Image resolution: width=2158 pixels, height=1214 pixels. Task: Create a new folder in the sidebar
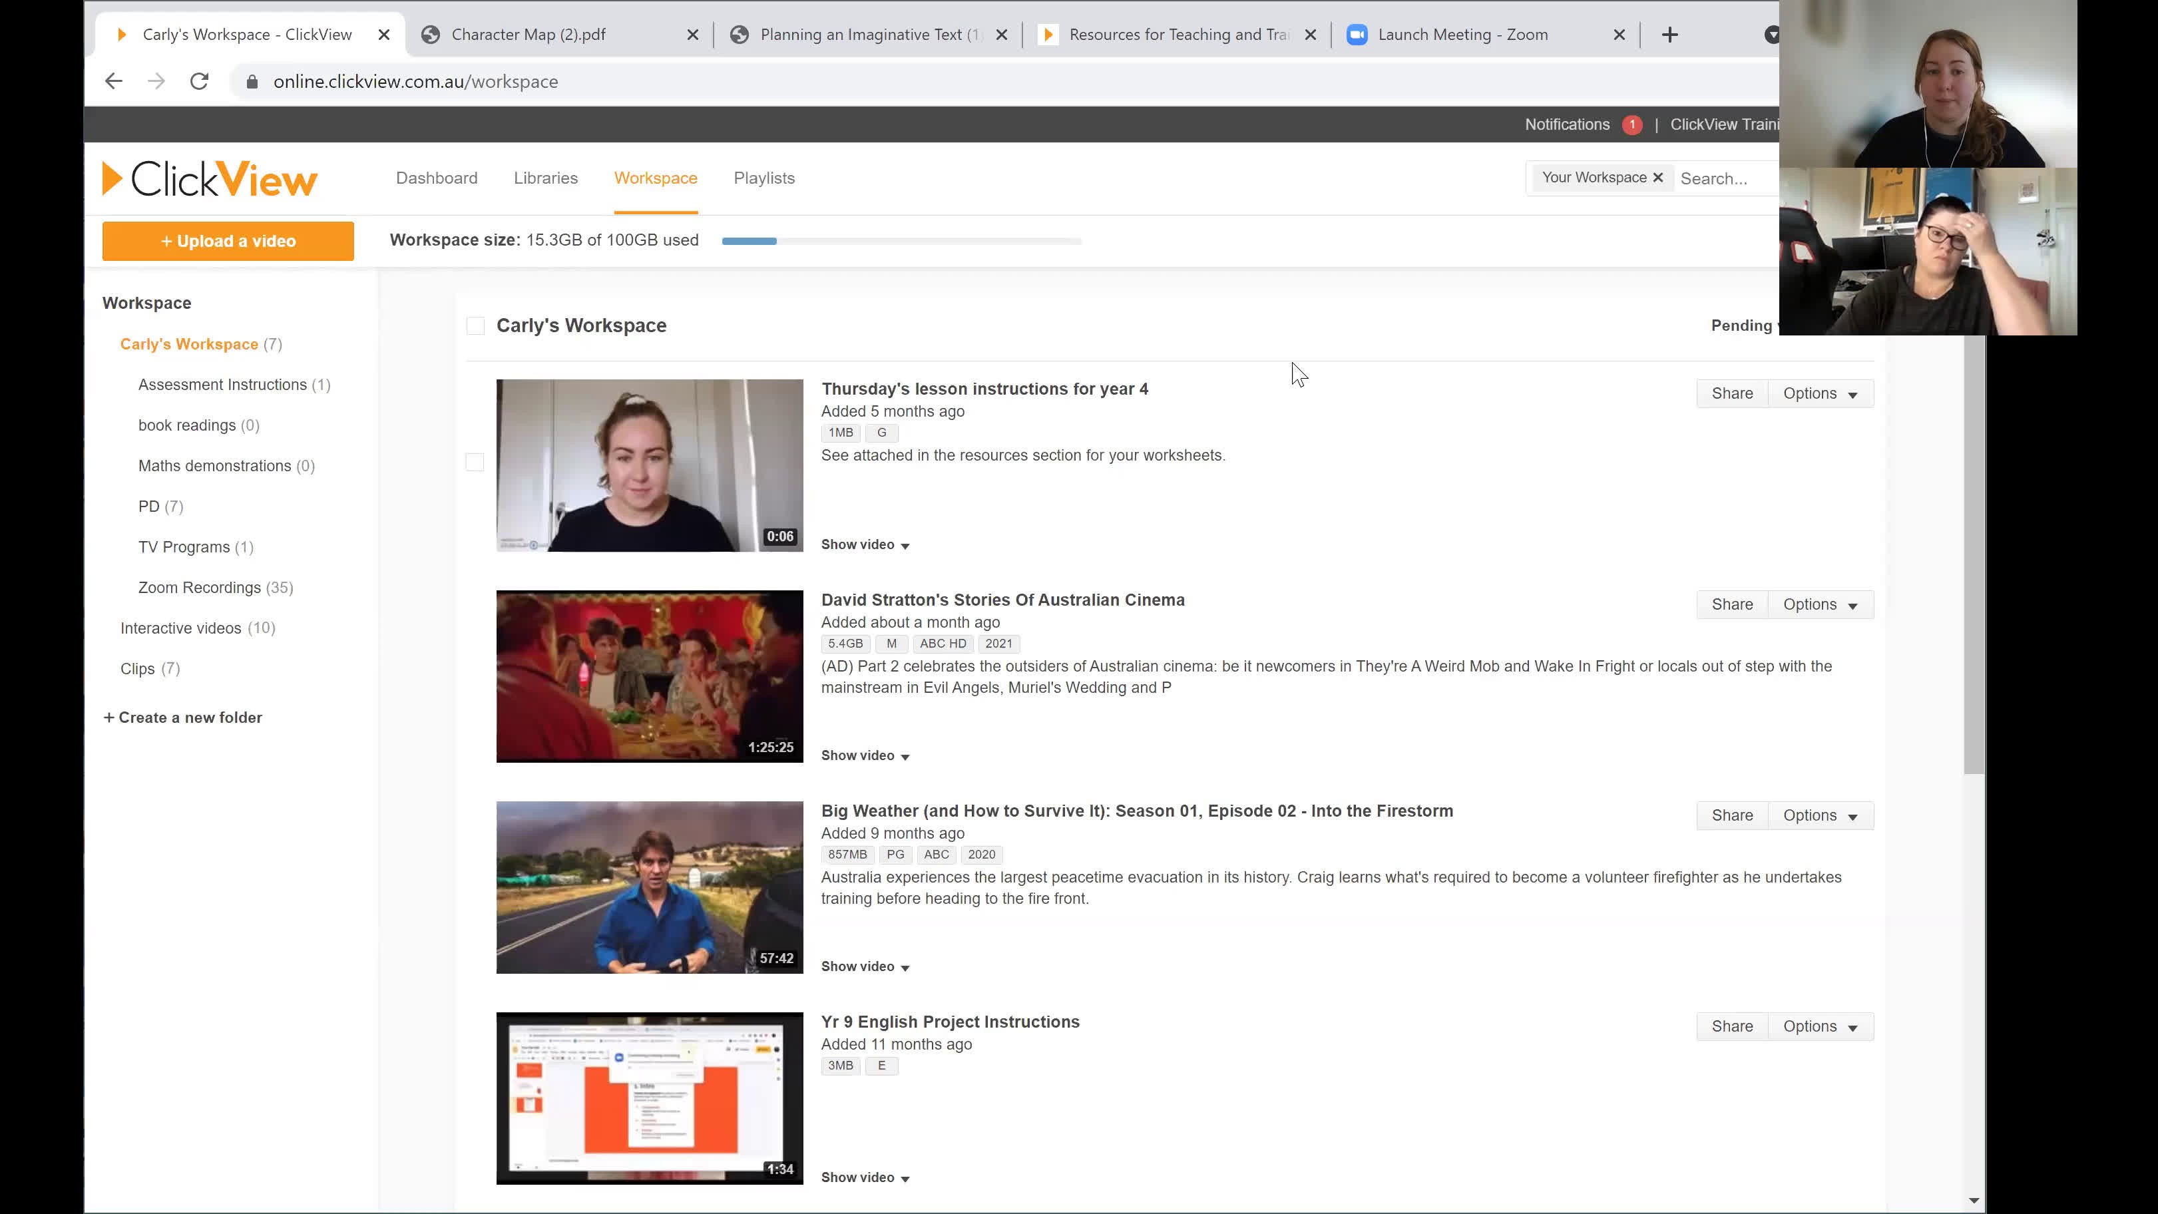[x=182, y=717]
